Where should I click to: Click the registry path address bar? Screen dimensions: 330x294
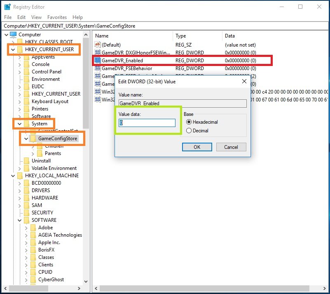click(165, 26)
